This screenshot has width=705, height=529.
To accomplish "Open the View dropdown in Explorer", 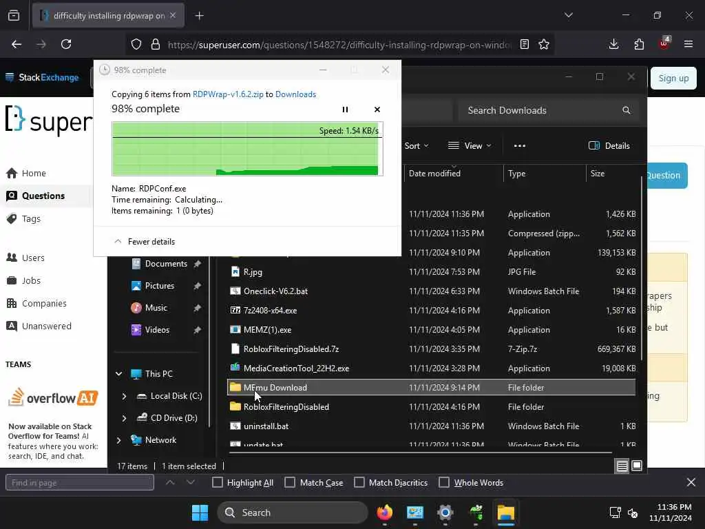I will (x=470, y=146).
